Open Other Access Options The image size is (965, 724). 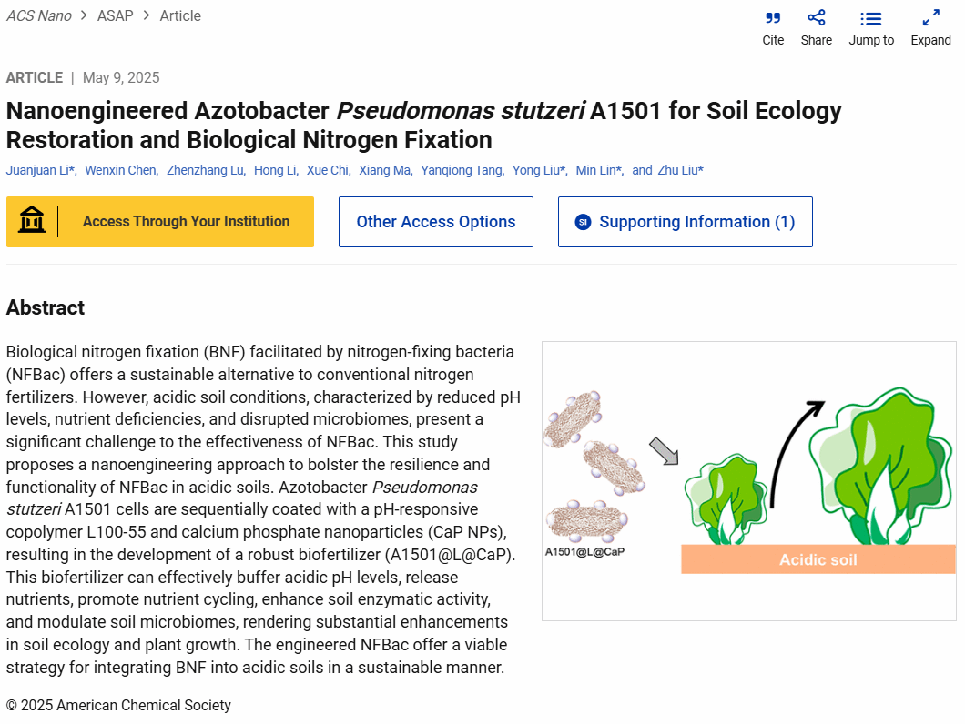coord(435,222)
